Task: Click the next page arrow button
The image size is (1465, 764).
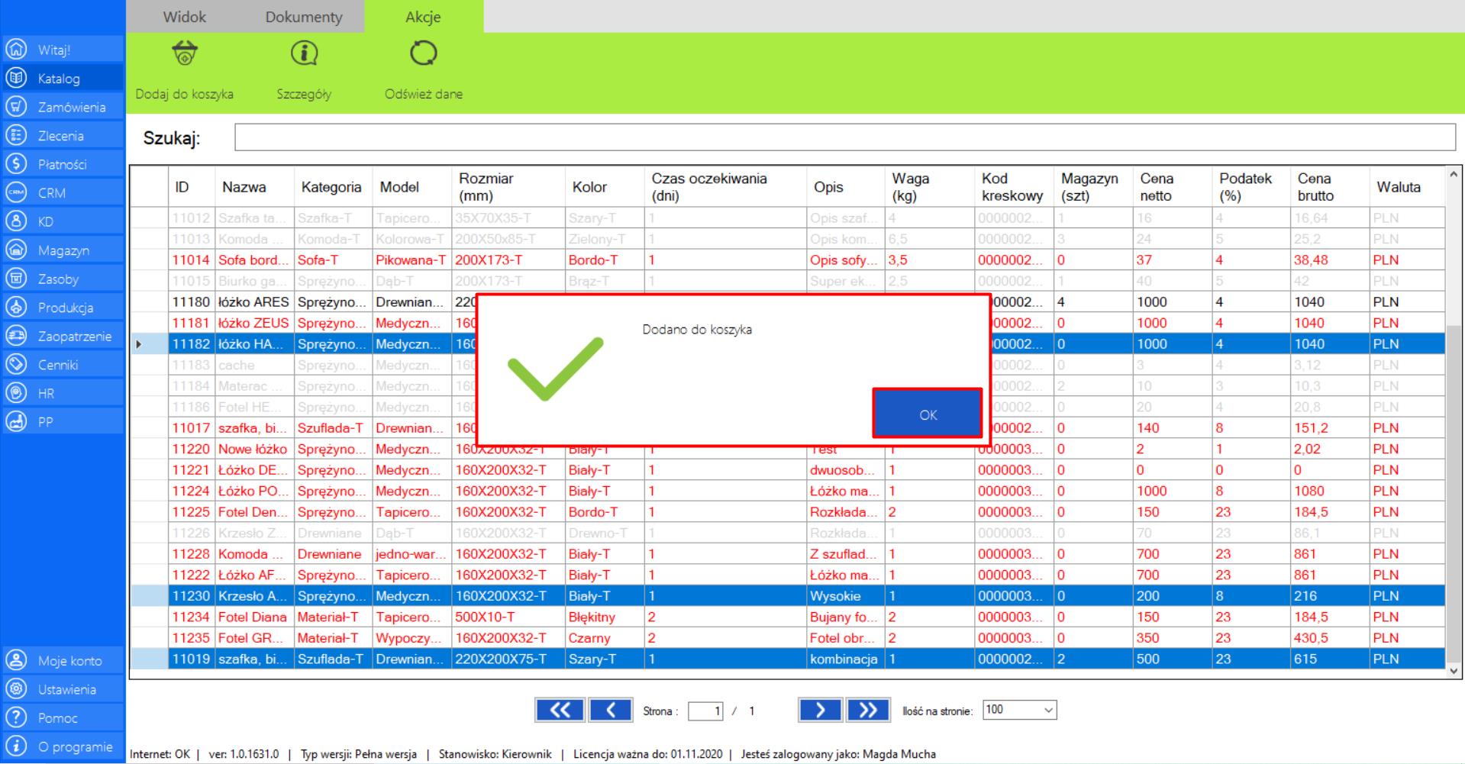Action: [x=820, y=711]
